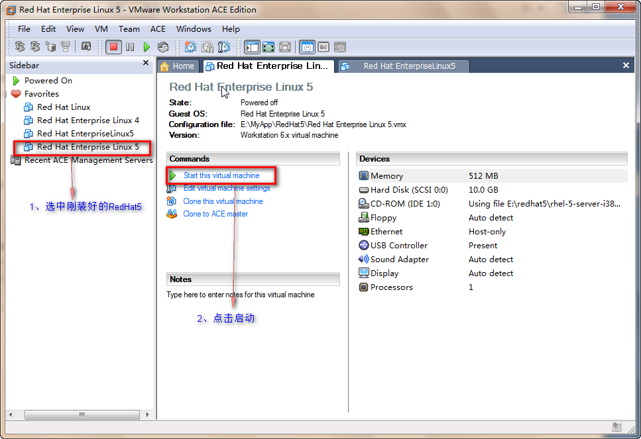Click the green Power On toolbar button
This screenshot has width=641, height=439.
click(x=146, y=48)
